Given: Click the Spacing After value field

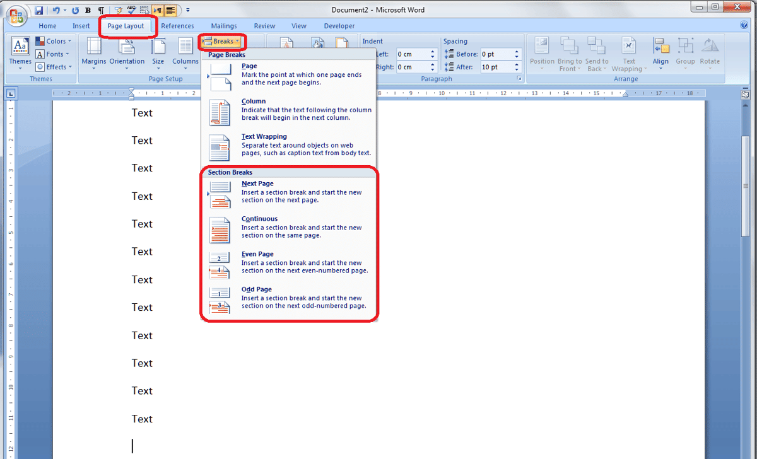Looking at the screenshot, I should click(496, 67).
